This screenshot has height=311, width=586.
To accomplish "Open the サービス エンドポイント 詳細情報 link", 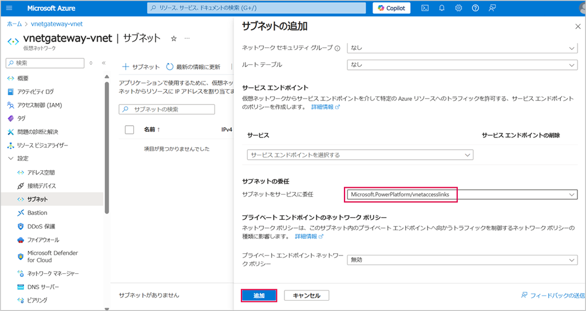I will pos(326,107).
